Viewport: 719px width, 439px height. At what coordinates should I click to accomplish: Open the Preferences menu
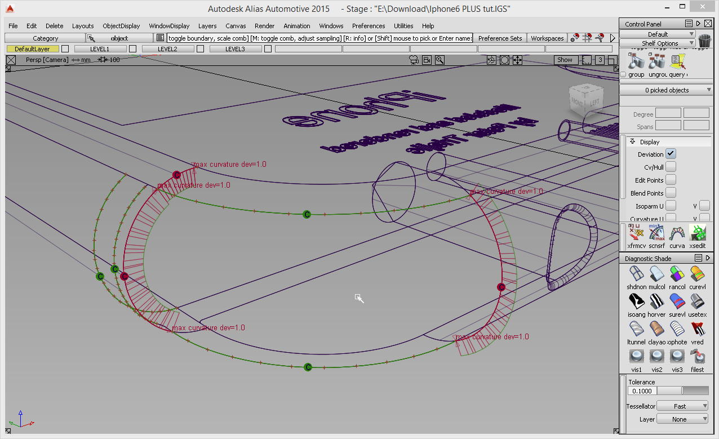coord(369,26)
